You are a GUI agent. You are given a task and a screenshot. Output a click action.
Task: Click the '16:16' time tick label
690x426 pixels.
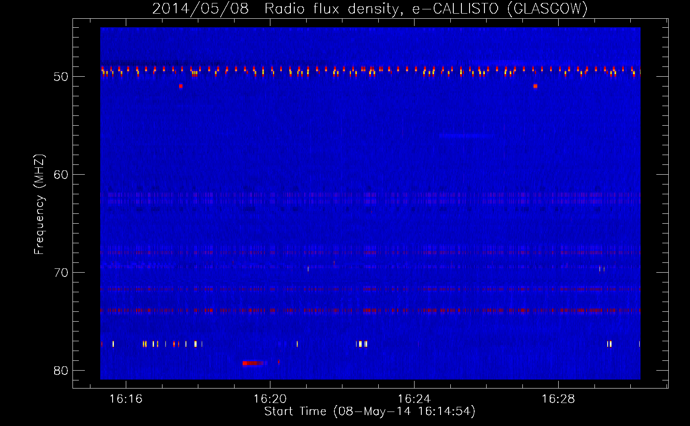click(x=126, y=399)
